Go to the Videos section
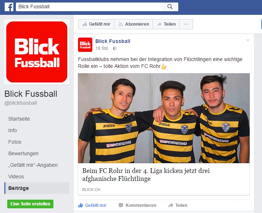This screenshot has height=213, width=262. 16,177
